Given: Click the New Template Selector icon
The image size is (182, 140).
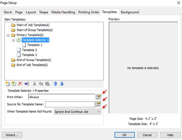Looking at the screenshot, I should (x=14, y=84).
